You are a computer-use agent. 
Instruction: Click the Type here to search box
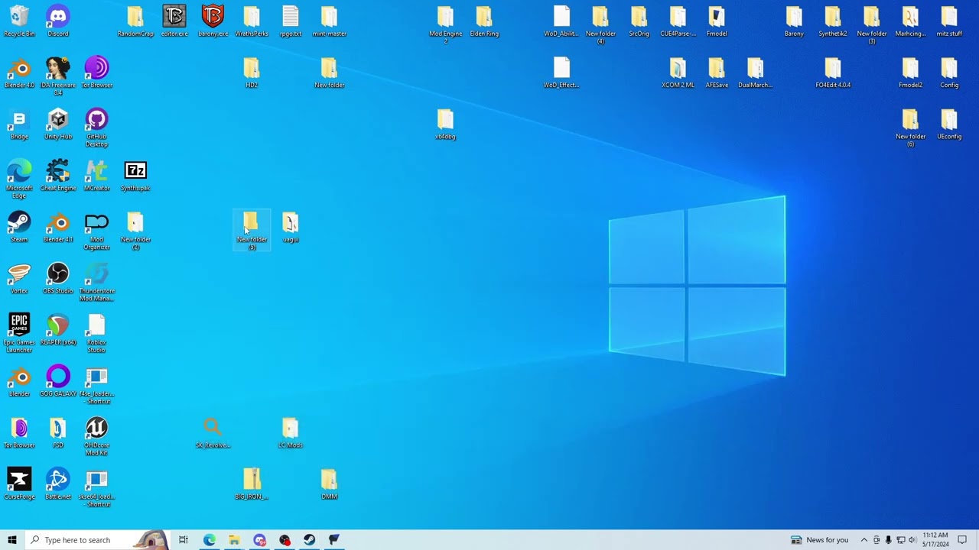pyautogui.click(x=96, y=540)
